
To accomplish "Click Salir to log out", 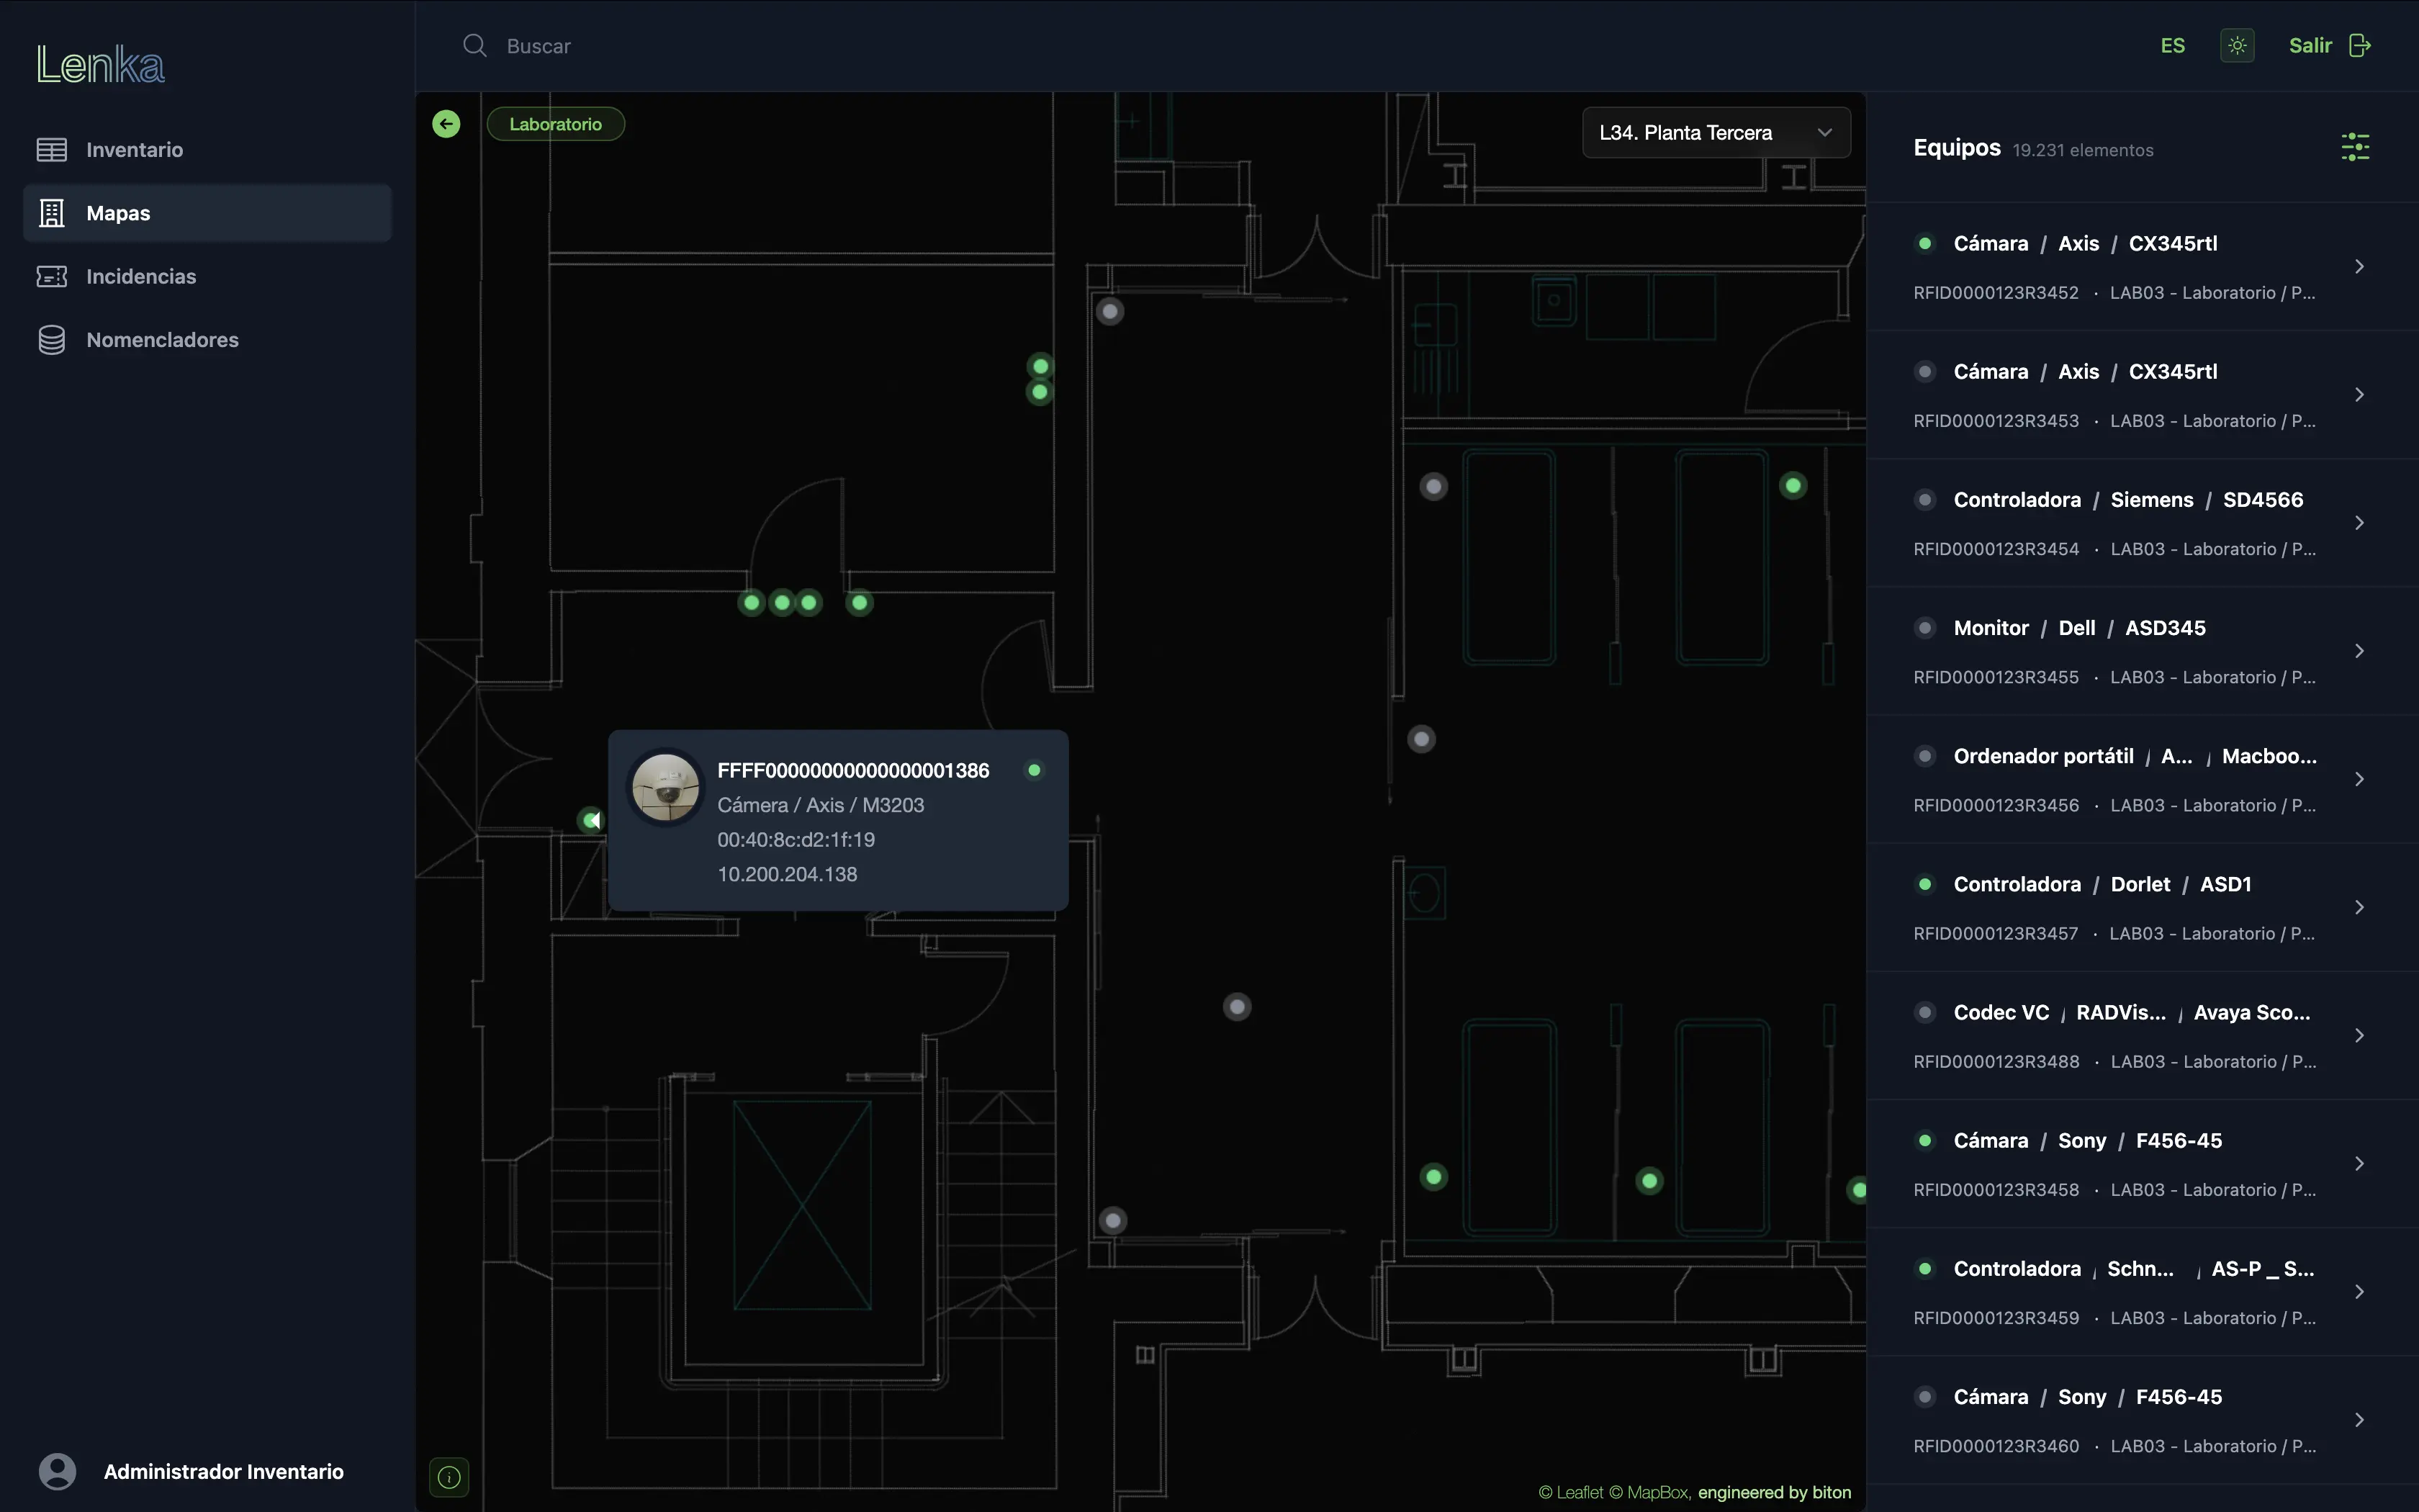I will [x=2310, y=45].
